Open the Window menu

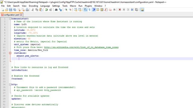(98, 6)
